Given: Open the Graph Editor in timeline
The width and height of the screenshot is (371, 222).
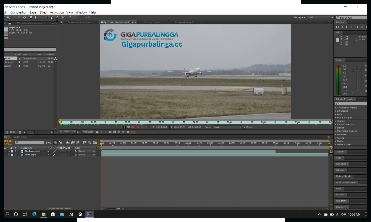Looking at the screenshot, I should pyautogui.click(x=95, y=142).
